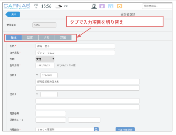Image resolution: width=176 pixels, height=135 pixels.
Task: Switch to the メモ tab
Action: point(46,37)
